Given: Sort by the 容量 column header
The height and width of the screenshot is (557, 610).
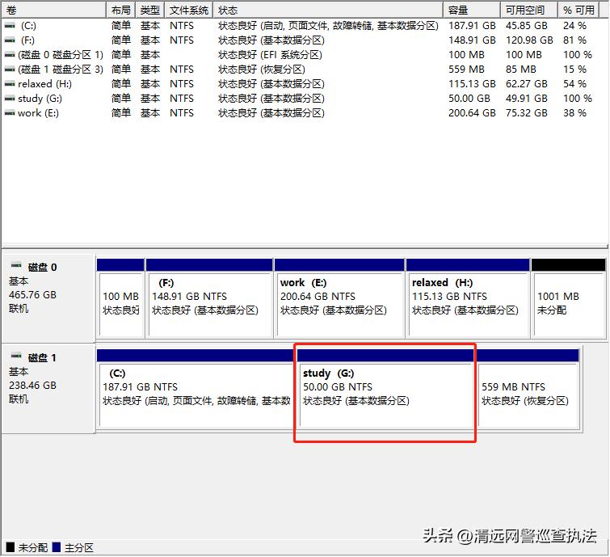Looking at the screenshot, I should [472, 10].
